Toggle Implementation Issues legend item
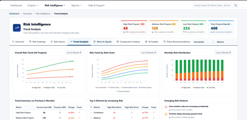Image resolution: width=247 pixels, height=120 pixels. point(129,87)
